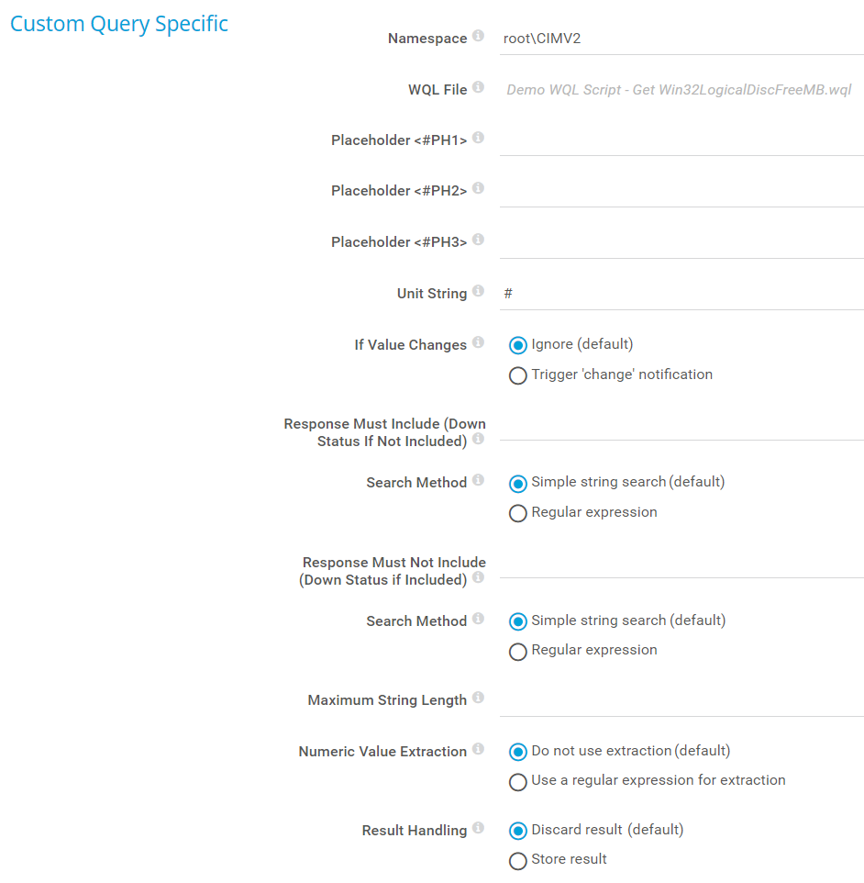The image size is (864, 883).
Task: Click the info icon next to Namespace
Action: 478,37
